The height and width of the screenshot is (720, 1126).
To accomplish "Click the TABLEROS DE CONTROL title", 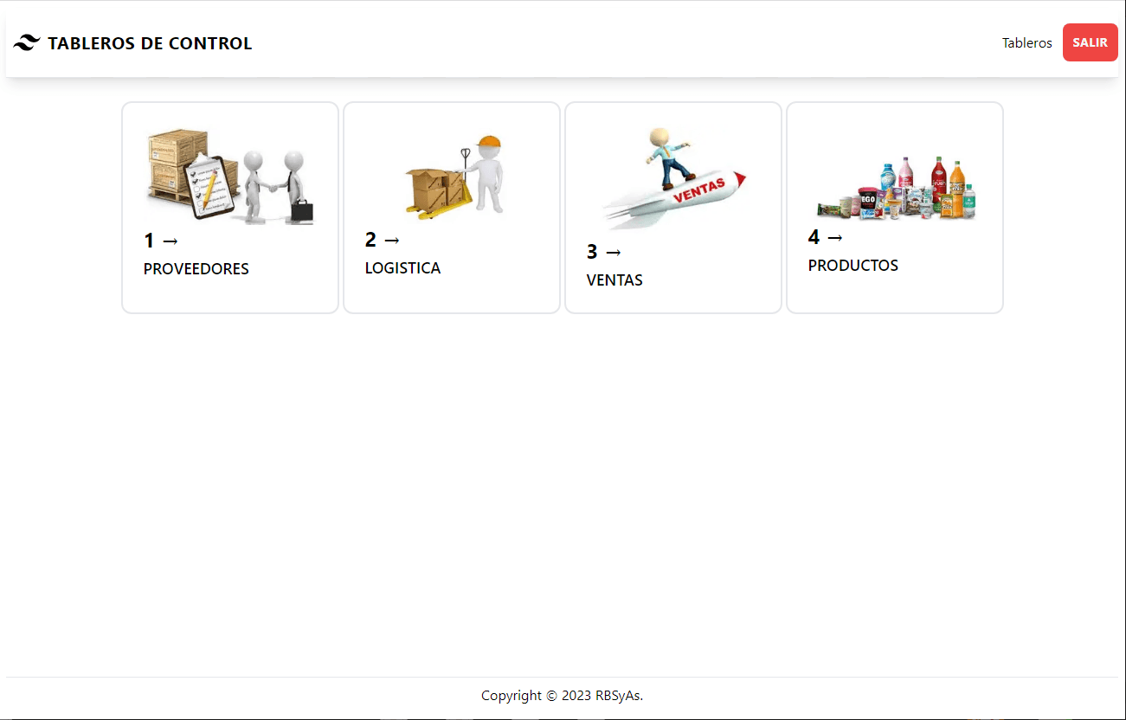I will click(x=150, y=43).
